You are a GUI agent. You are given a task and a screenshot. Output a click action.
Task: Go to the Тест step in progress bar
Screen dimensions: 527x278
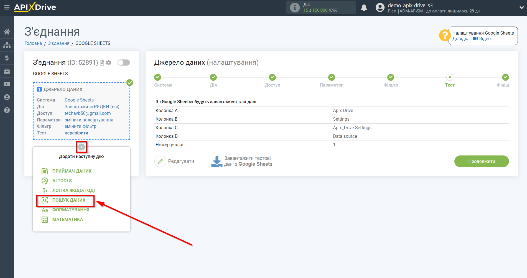point(450,77)
